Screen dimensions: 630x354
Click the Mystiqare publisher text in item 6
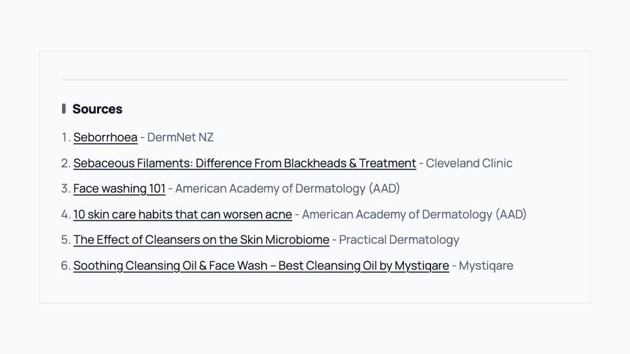486,265
